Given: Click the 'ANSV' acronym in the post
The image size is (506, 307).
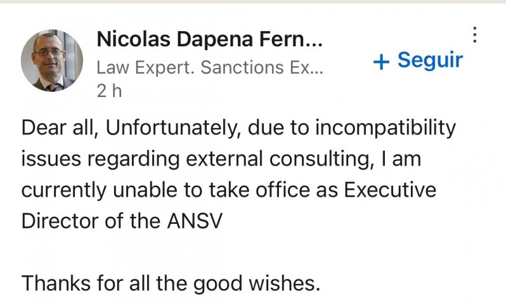Looking at the screenshot, I should coord(192,221).
